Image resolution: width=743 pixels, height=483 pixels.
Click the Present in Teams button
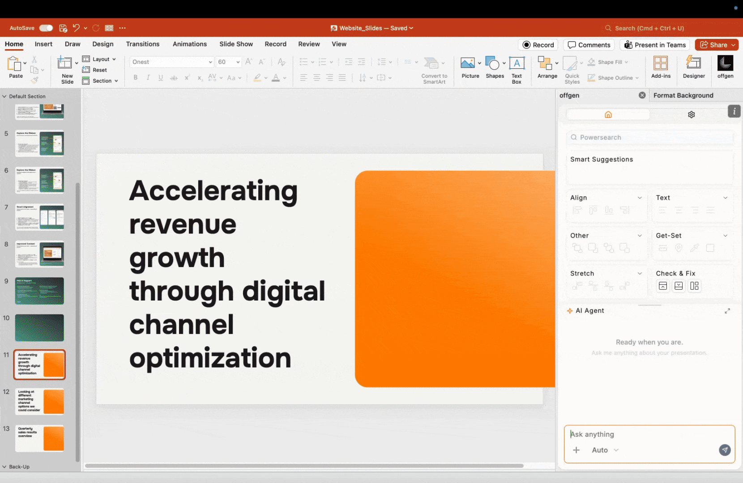[655, 45]
